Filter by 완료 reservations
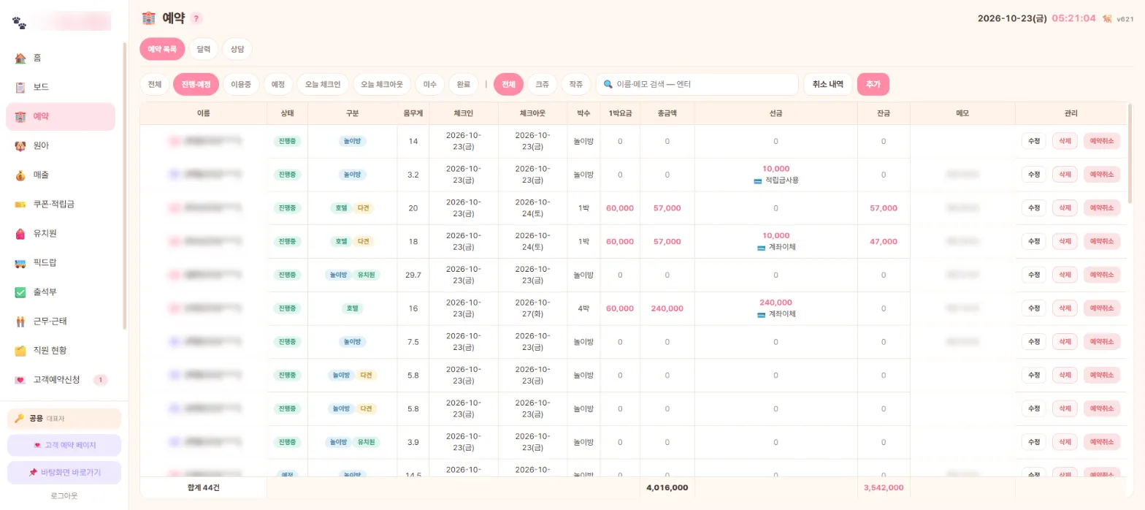The image size is (1145, 510). [x=464, y=84]
